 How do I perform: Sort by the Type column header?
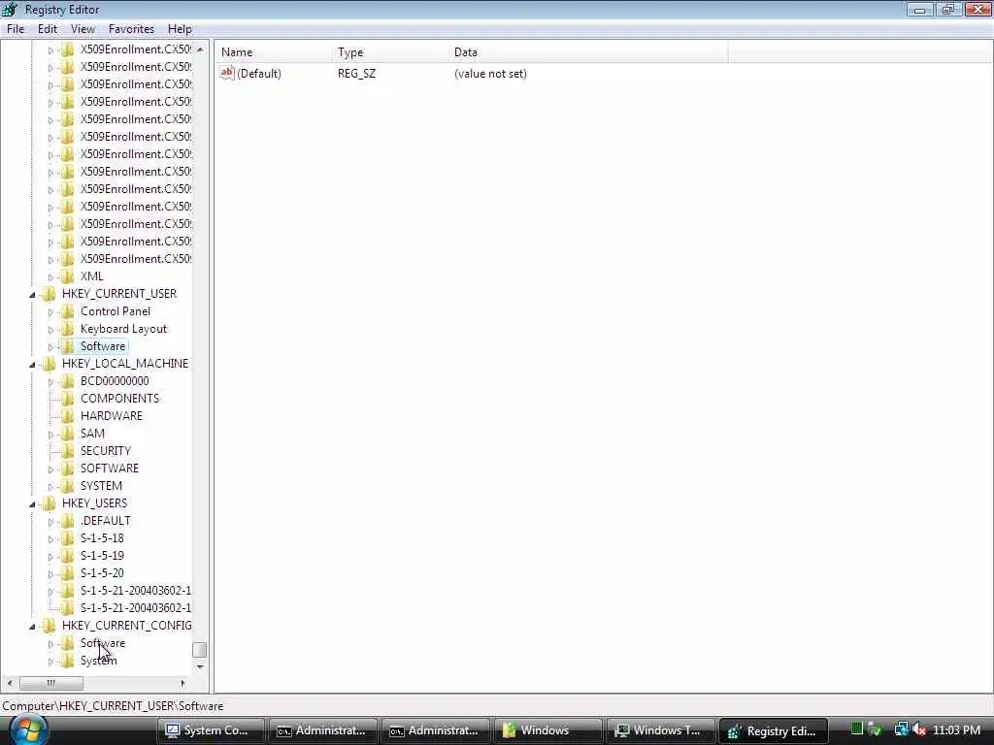[x=390, y=52]
